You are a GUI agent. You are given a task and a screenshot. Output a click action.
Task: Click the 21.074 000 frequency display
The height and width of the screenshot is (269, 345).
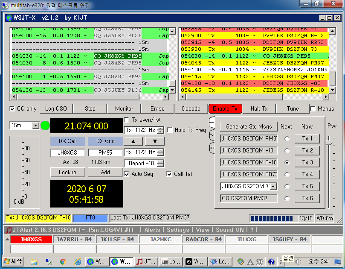point(87,126)
